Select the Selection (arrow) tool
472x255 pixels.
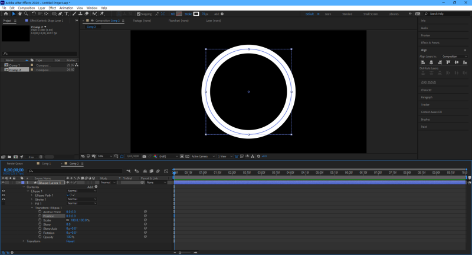point(14,14)
